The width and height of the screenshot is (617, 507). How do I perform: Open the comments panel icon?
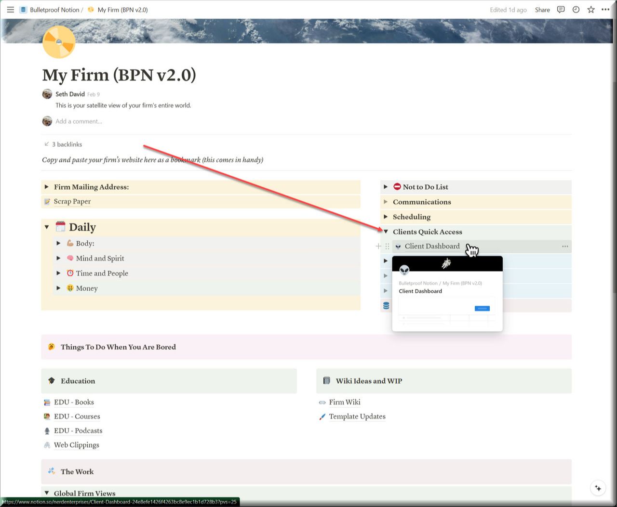[561, 10]
